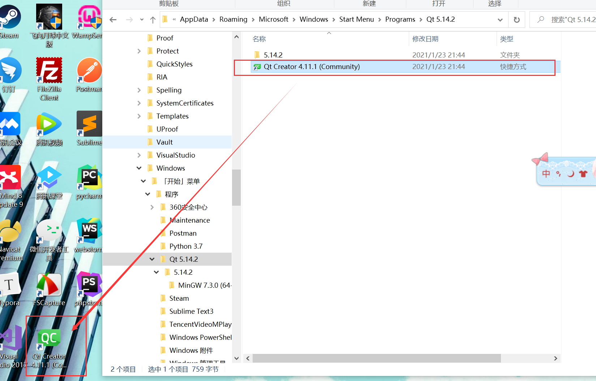
Task: Collapse the 「开始」菜单 tree node
Action: click(143, 181)
